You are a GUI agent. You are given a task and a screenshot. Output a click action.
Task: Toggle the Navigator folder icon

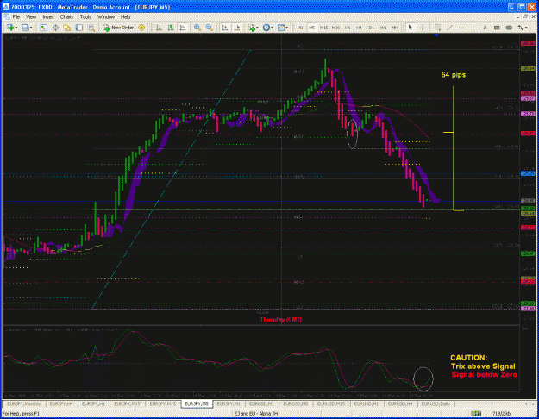click(67, 28)
